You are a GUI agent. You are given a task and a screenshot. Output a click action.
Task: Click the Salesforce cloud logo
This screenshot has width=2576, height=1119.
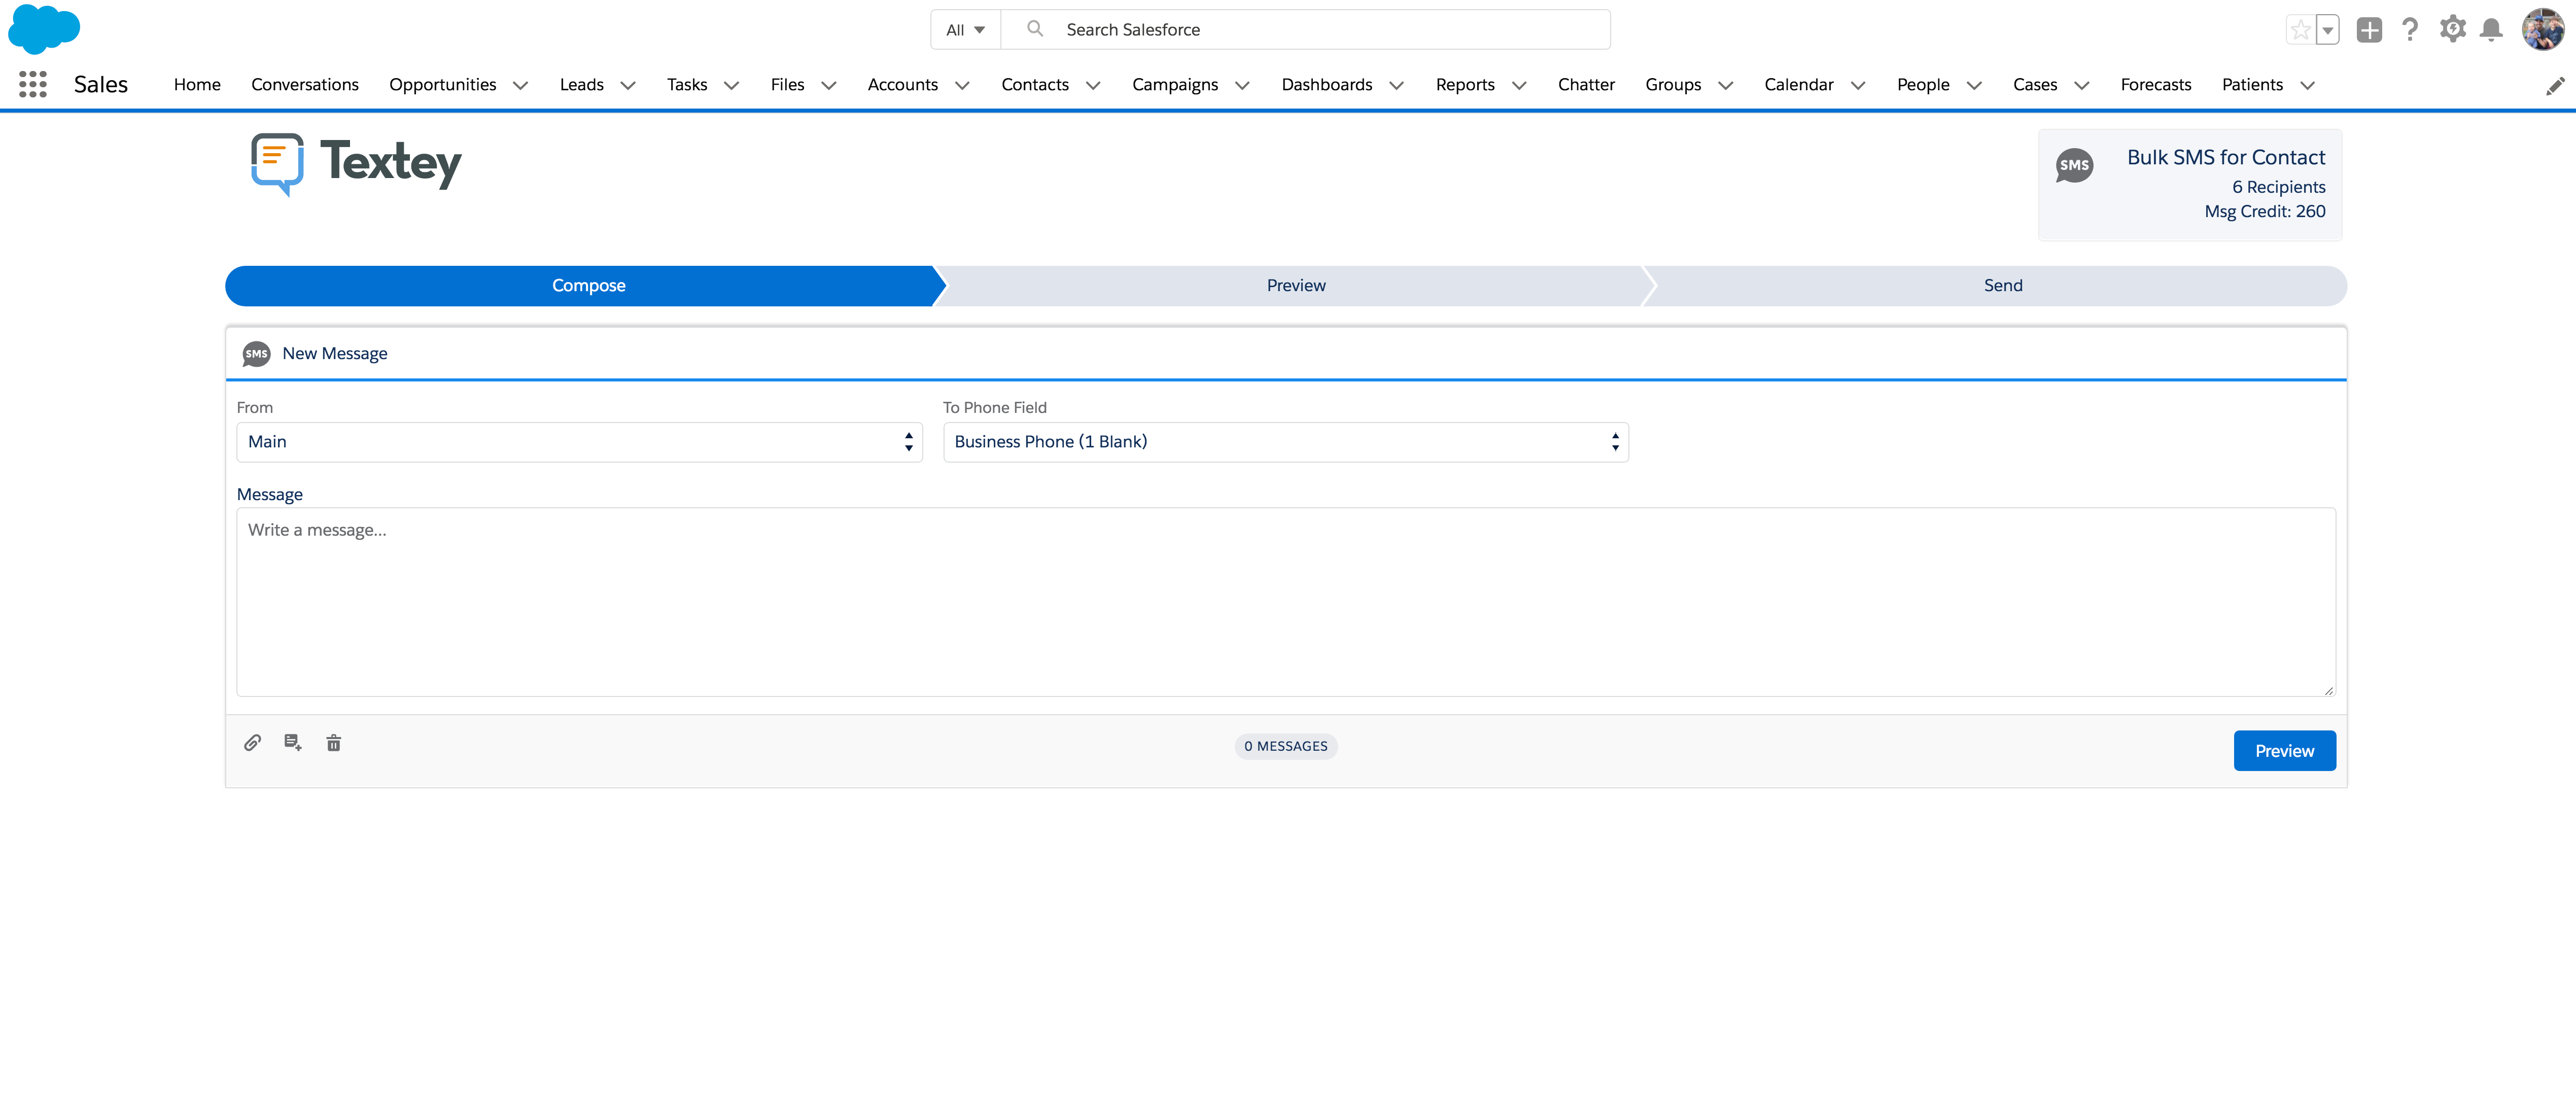[x=44, y=29]
